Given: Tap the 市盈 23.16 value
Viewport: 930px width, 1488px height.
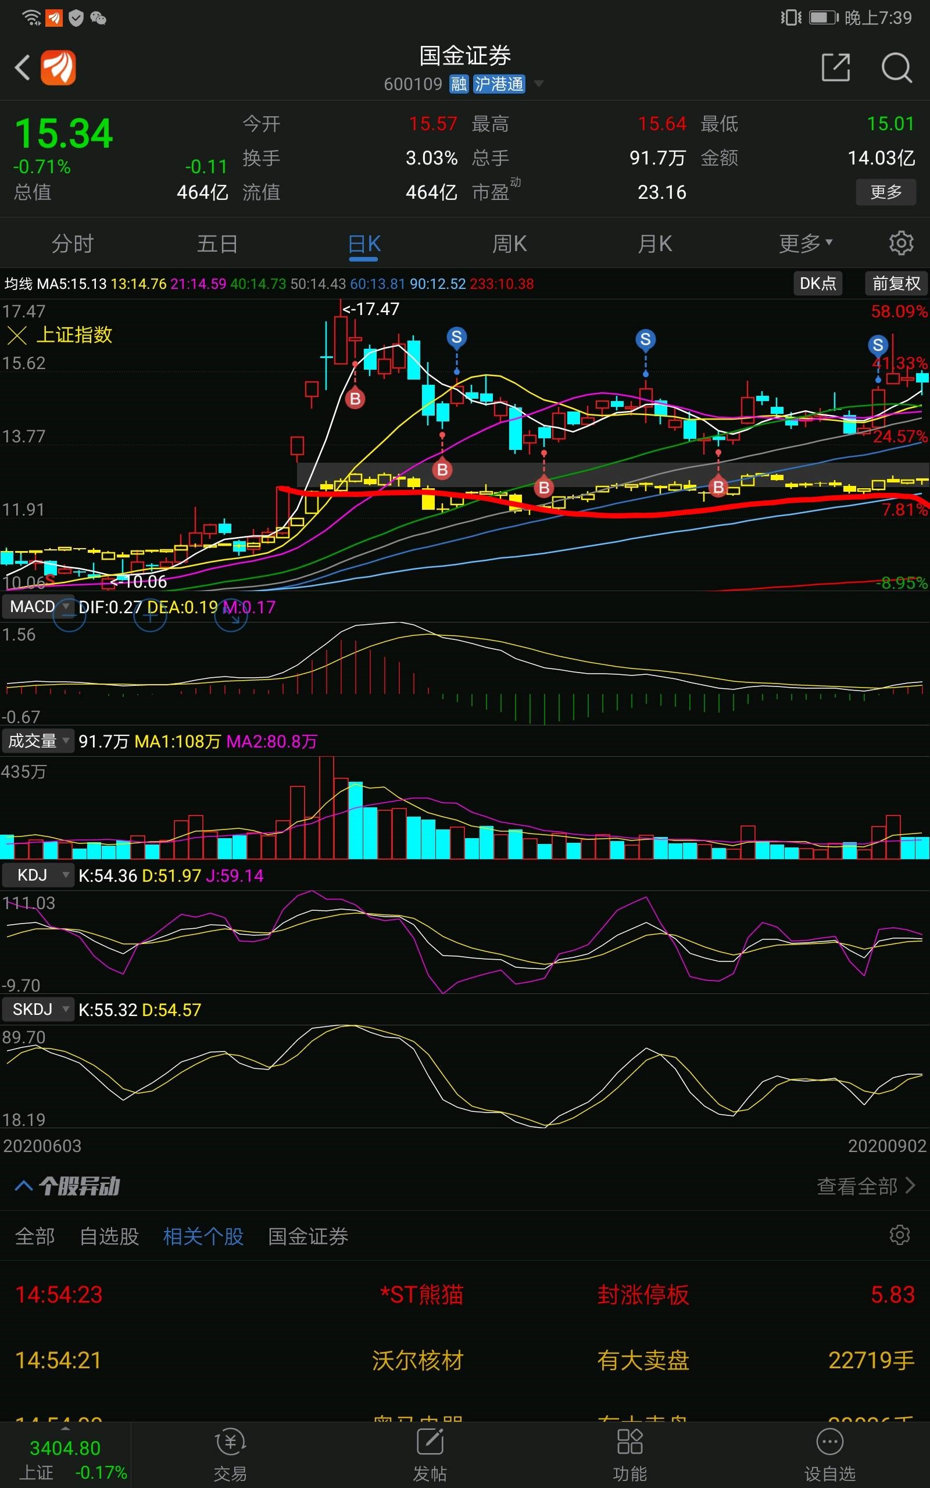Looking at the screenshot, I should tap(662, 192).
